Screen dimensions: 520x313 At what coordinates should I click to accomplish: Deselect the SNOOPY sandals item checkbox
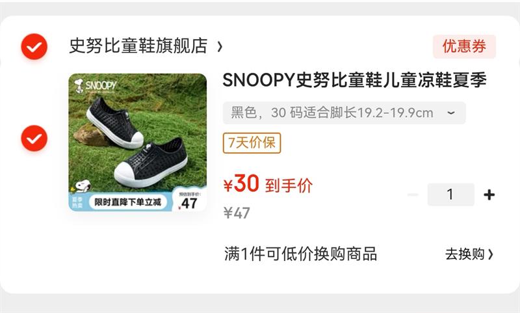[34, 139]
